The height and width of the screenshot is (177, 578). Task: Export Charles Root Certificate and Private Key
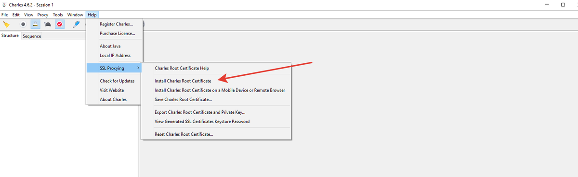[216, 112]
